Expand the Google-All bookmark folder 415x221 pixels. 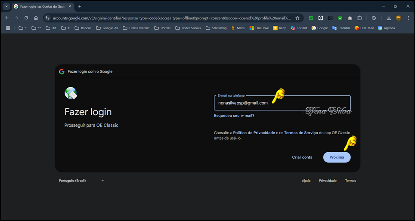[107, 28]
